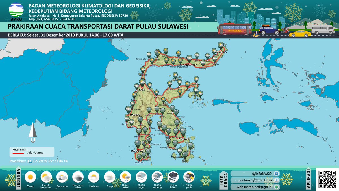339x191 pixels.
Task: Click the Ampana weather marker
Action: tap(170, 84)
